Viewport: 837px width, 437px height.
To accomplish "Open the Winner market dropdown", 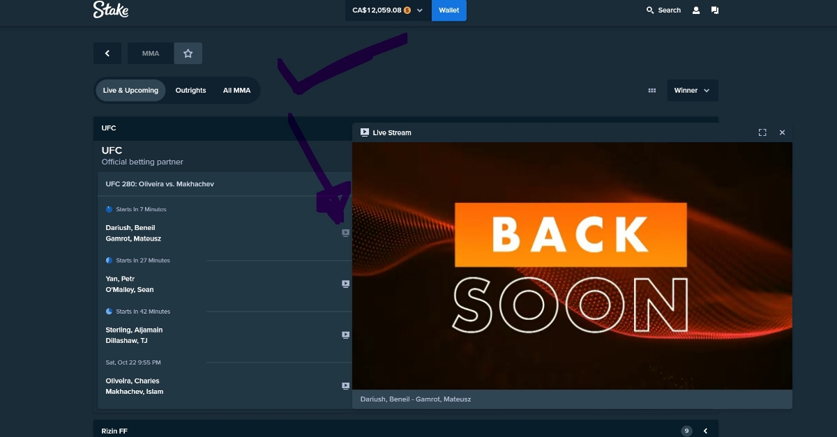I will pos(692,91).
